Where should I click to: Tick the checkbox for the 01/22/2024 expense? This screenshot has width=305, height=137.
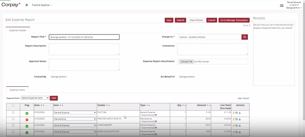pyautogui.click(x=13, y=113)
